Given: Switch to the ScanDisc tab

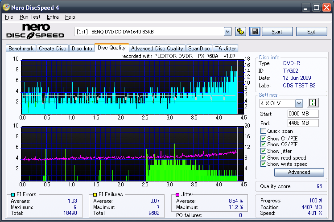Looking at the screenshot, I should coord(198,49).
